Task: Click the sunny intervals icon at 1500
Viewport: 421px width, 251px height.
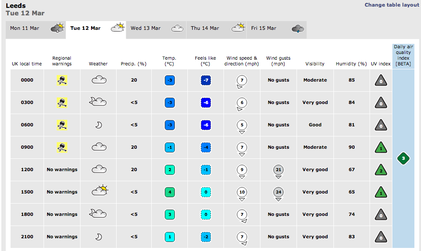Action: pos(100,190)
